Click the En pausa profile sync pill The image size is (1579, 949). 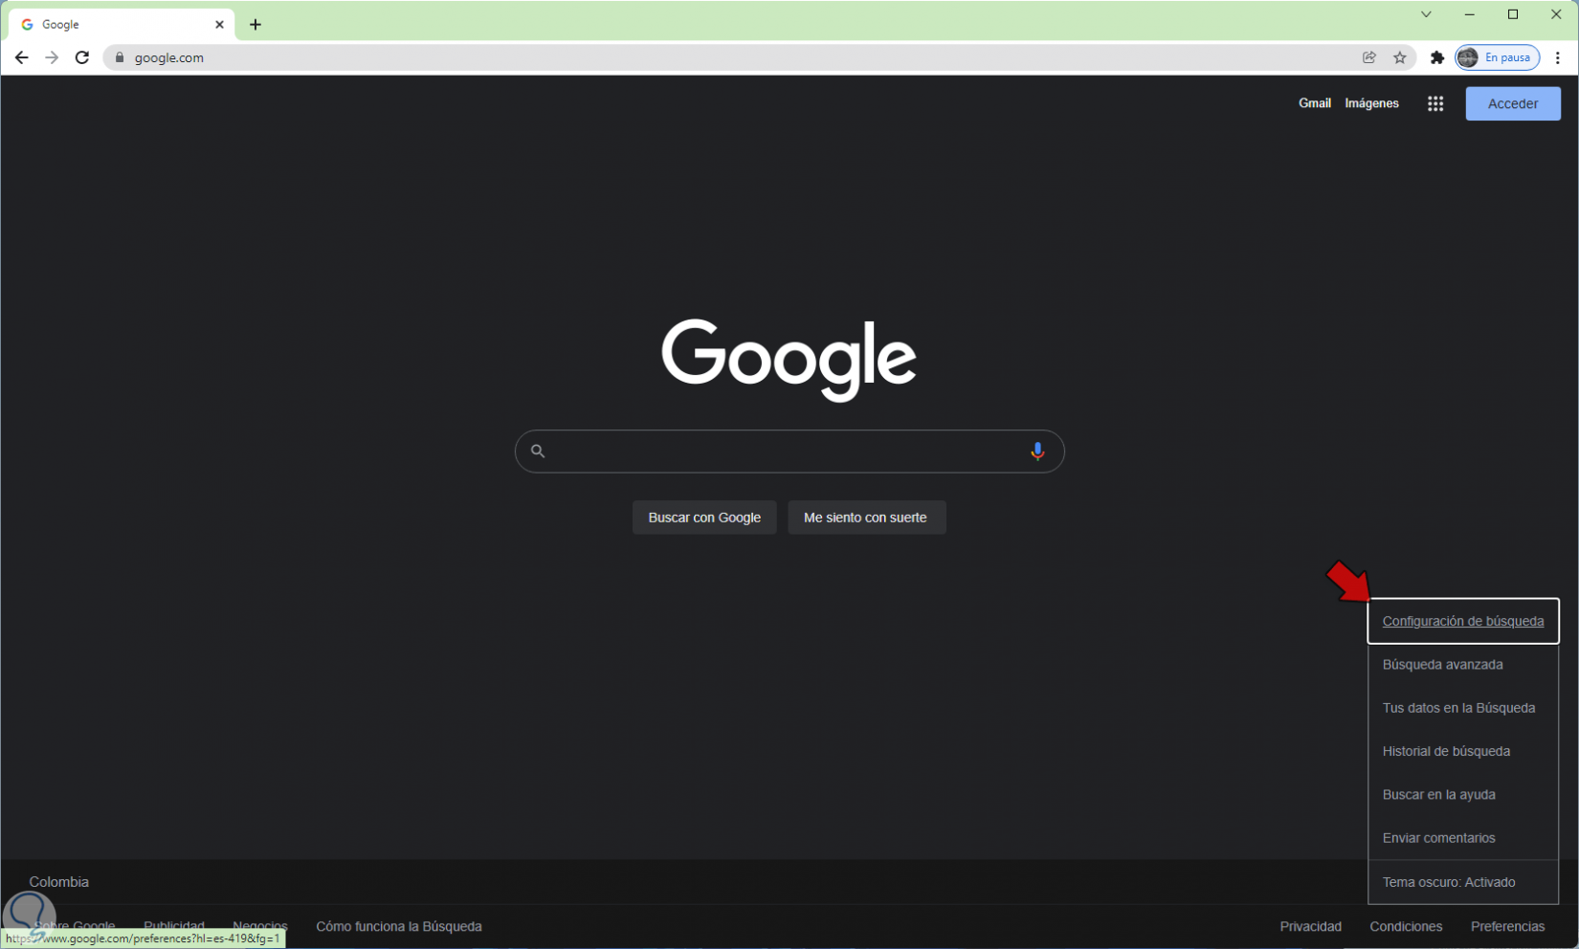point(1497,57)
